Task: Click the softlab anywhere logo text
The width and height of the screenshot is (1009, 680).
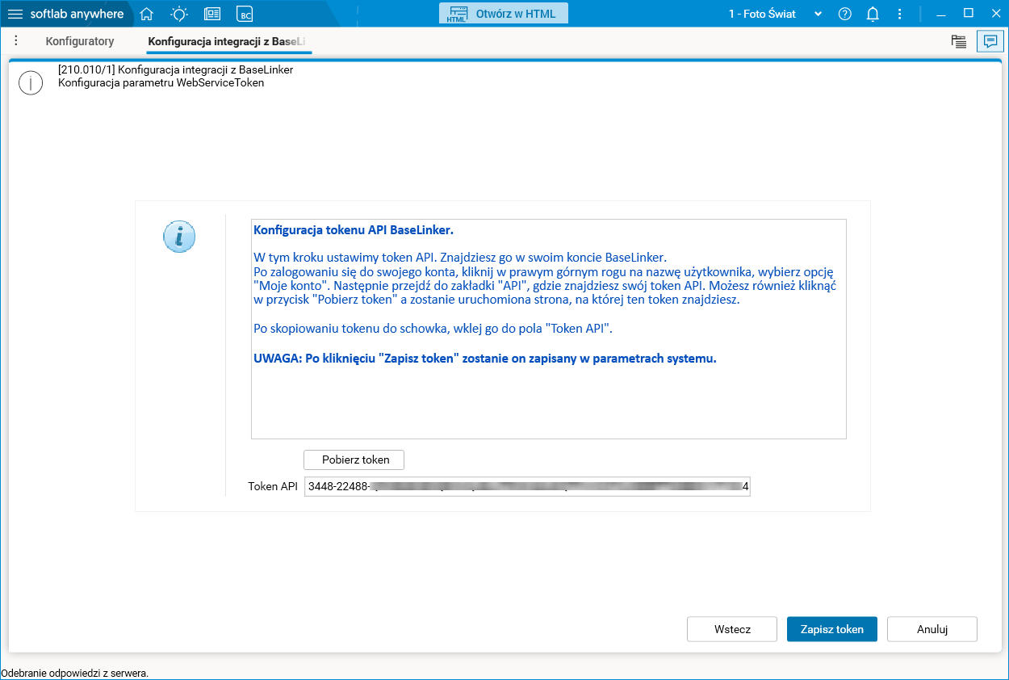Action: point(77,14)
